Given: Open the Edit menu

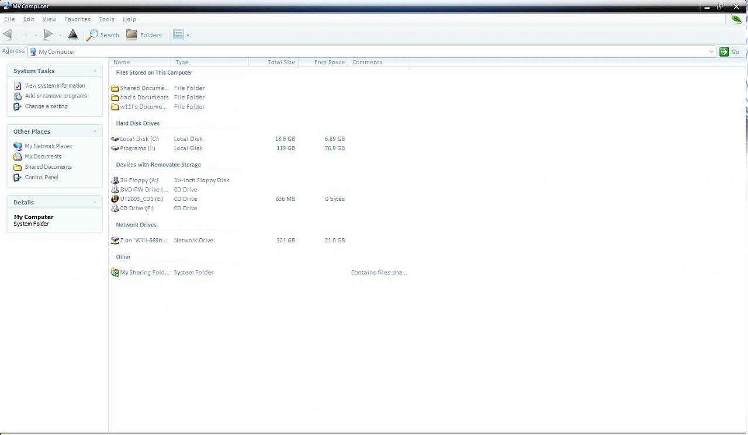Looking at the screenshot, I should tap(29, 19).
